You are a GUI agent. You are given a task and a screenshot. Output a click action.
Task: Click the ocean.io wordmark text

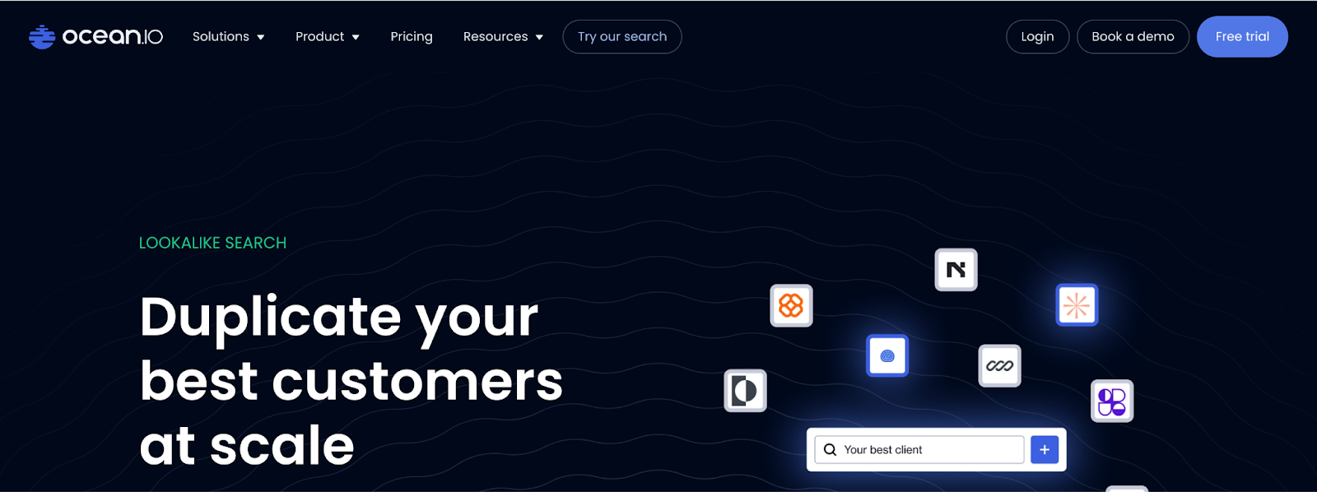113,37
